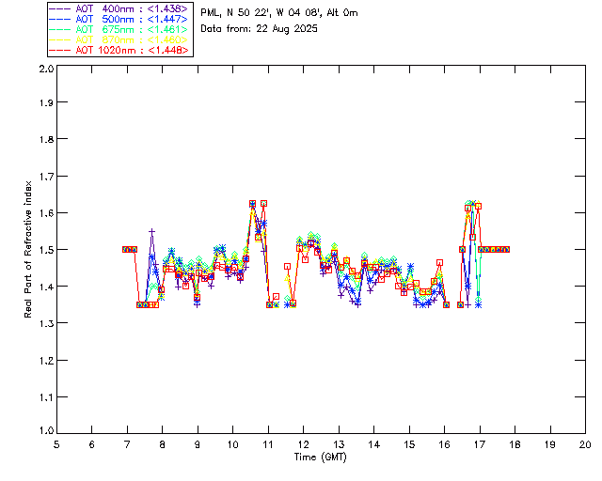This screenshot has width=602, height=481.
Task: Click the 'Time (GMT)' axis label
Action: [320, 457]
